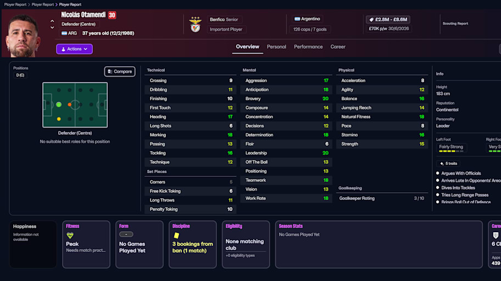
Task: Click the +0 eligibility types text
Action: coord(240,255)
